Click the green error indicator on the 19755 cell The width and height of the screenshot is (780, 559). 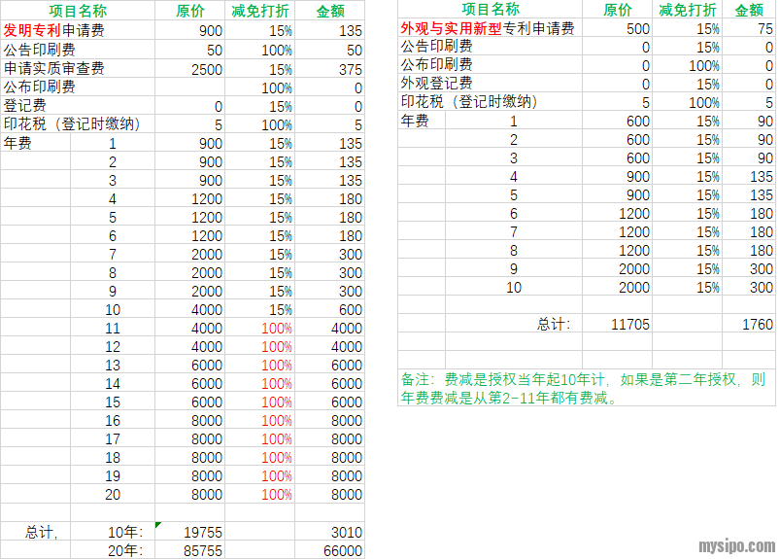pyautogui.click(x=158, y=526)
